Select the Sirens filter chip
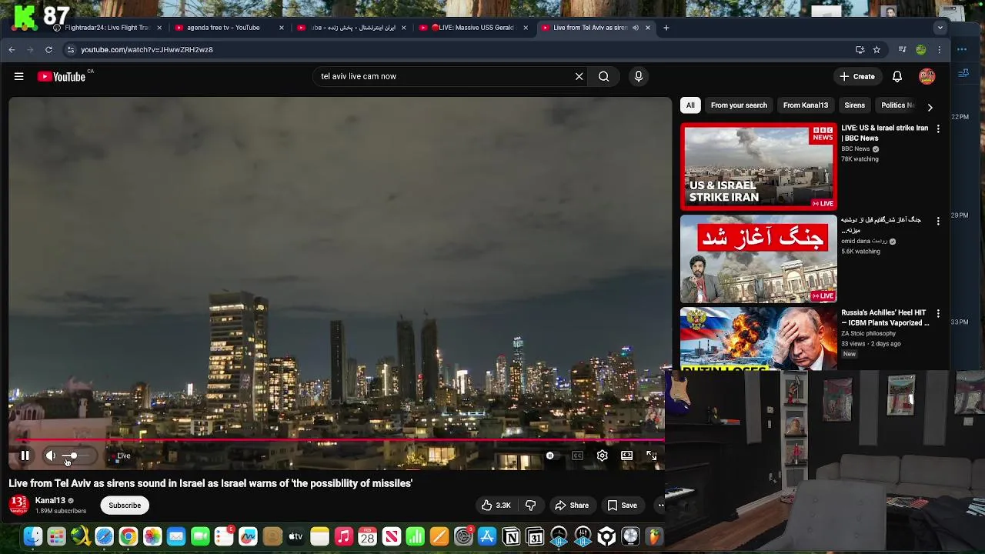Image resolution: width=985 pixels, height=554 pixels. tap(855, 105)
